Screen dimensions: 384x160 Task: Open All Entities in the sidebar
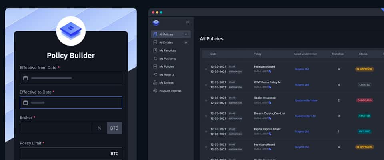click(171, 42)
